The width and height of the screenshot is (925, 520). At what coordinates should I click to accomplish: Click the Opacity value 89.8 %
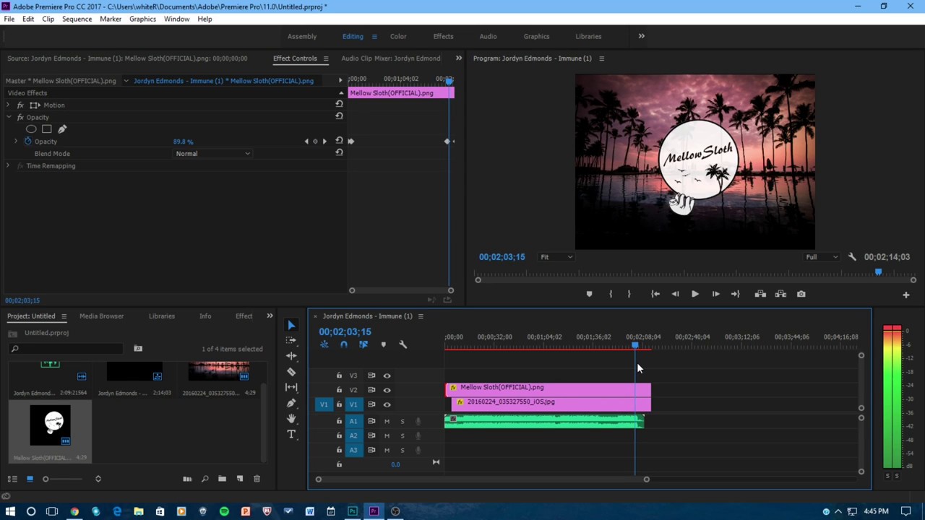pos(183,142)
